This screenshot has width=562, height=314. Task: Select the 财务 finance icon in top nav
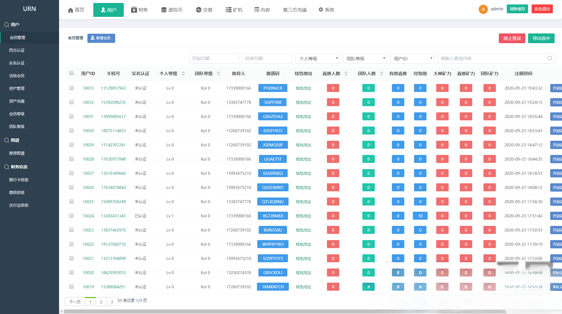pyautogui.click(x=133, y=9)
